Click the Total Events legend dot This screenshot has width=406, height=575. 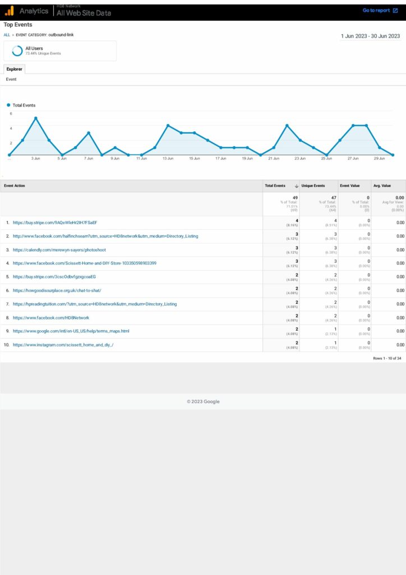pos(8,105)
